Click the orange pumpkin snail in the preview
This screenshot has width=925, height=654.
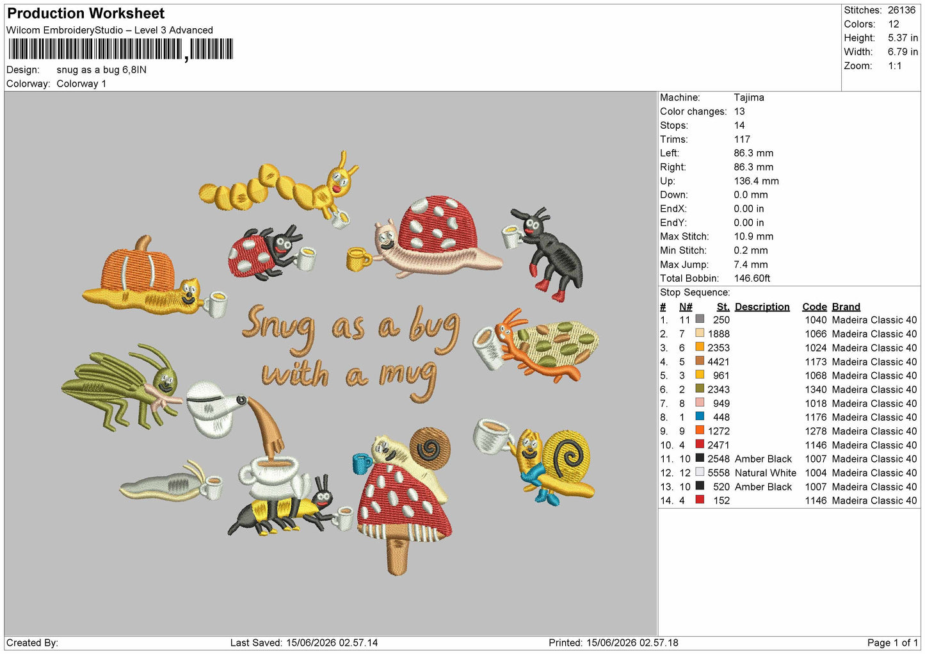(154, 277)
